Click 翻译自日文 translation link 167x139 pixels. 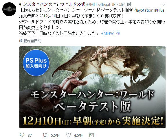pos(32,41)
